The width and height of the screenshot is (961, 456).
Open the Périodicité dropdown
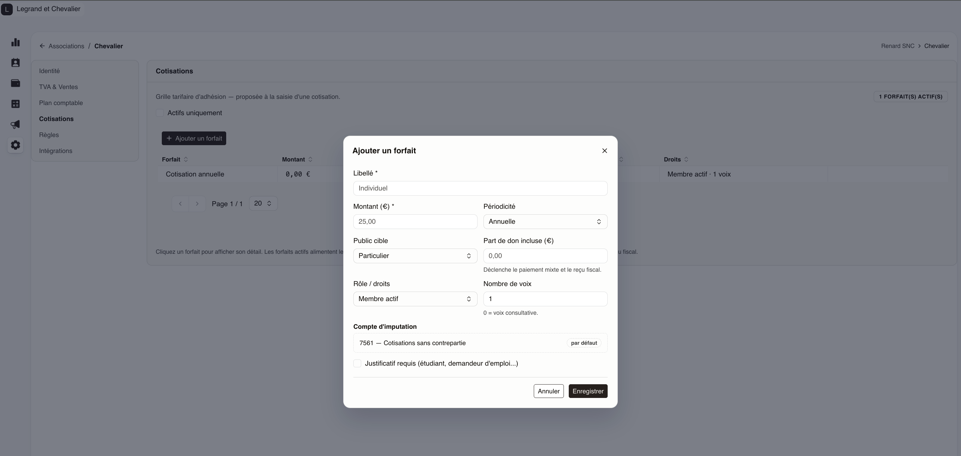pos(545,222)
